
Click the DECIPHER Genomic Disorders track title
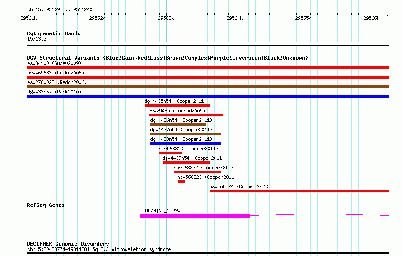coord(68,244)
